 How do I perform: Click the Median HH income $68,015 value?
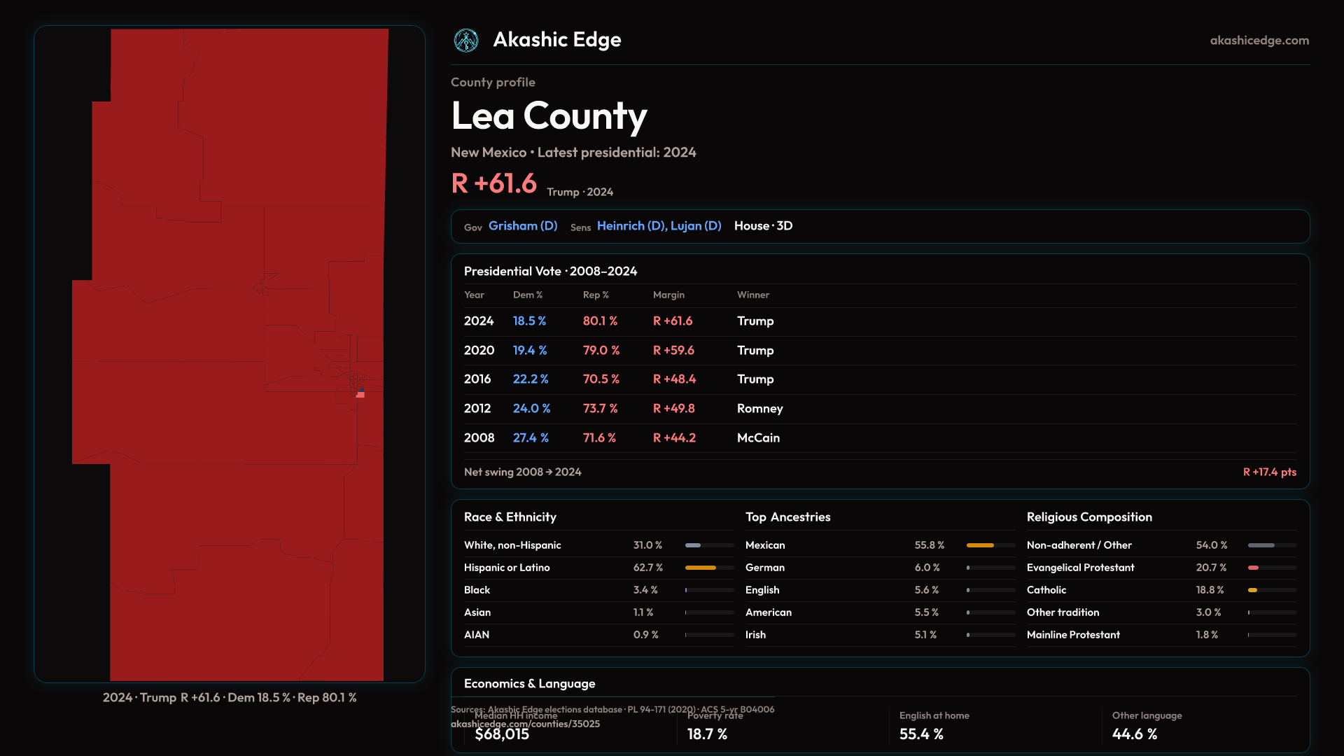502,734
